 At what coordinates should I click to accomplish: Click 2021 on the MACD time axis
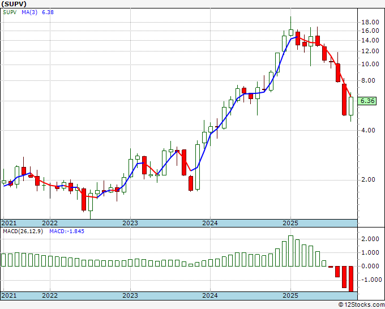[9, 295]
